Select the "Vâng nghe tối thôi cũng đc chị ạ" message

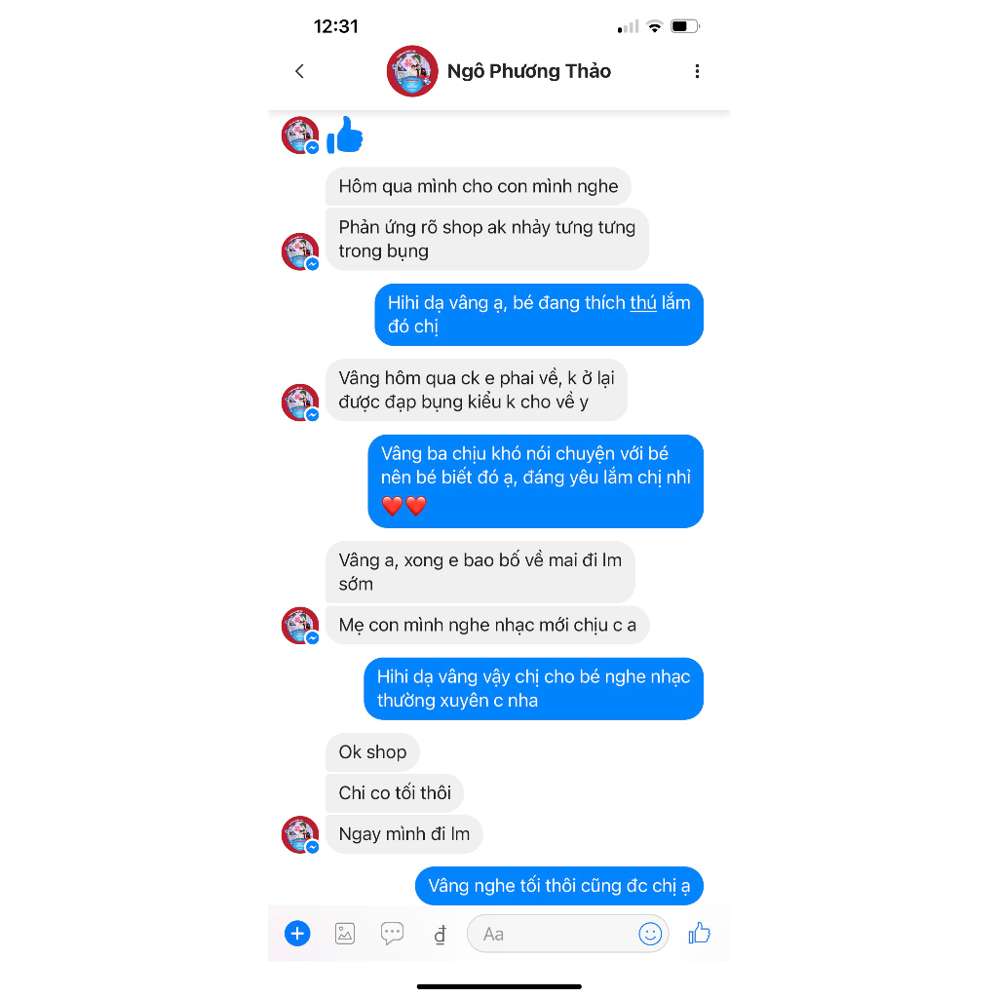click(x=558, y=885)
